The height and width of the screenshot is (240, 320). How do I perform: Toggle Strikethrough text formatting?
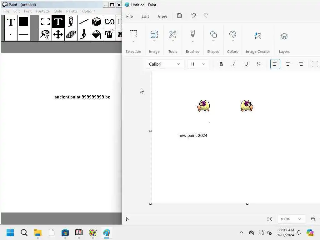(x=258, y=64)
